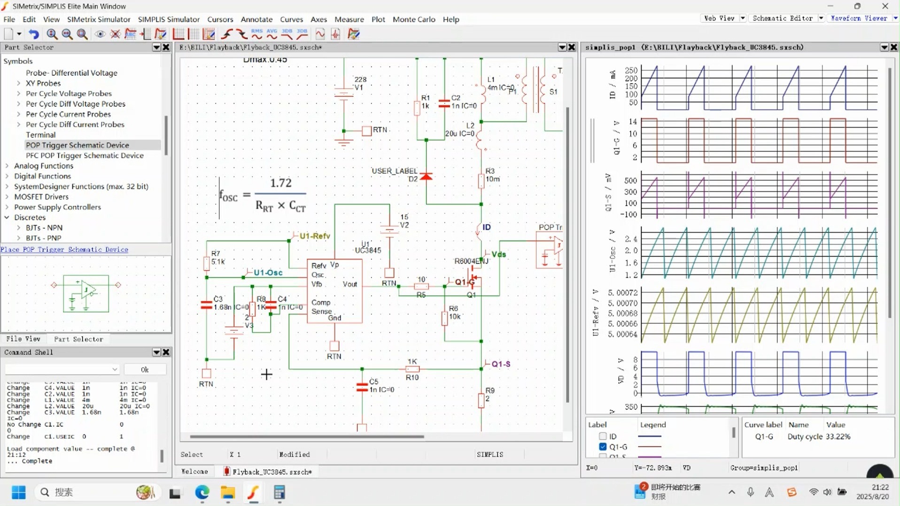Screen dimensions: 900x506
Task: Click the Fall time measurement icon
Action: coord(242,34)
